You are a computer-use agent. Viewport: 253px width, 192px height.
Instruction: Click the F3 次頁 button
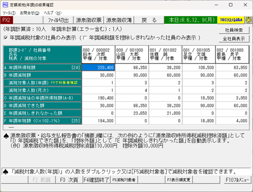point(69,180)
